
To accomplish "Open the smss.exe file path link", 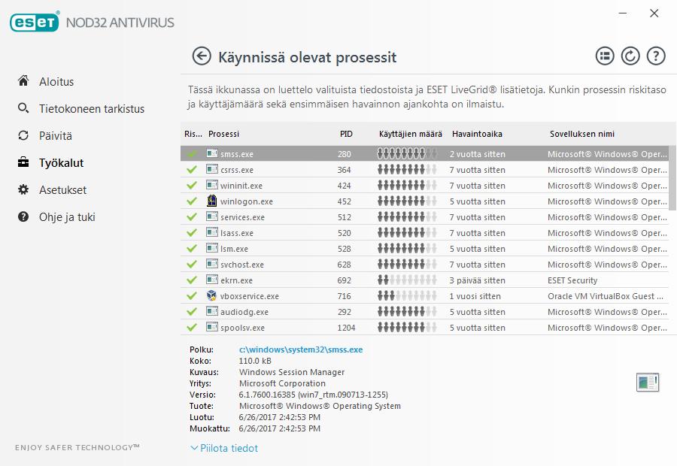I will click(x=301, y=349).
